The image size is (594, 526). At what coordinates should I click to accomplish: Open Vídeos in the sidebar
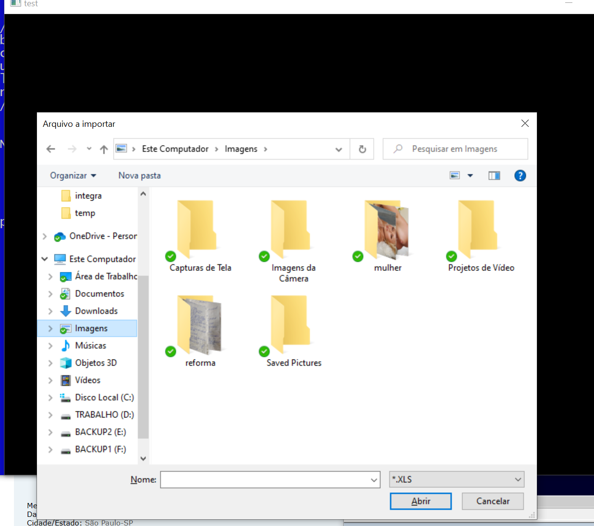click(80, 380)
